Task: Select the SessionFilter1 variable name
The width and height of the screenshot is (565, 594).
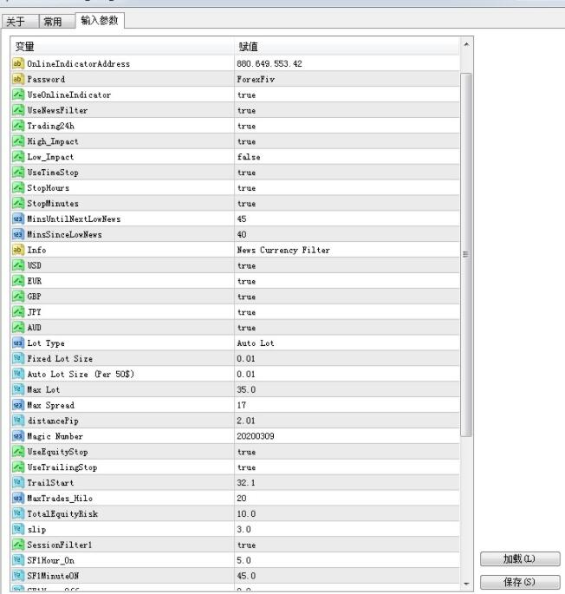Action: click(x=60, y=545)
